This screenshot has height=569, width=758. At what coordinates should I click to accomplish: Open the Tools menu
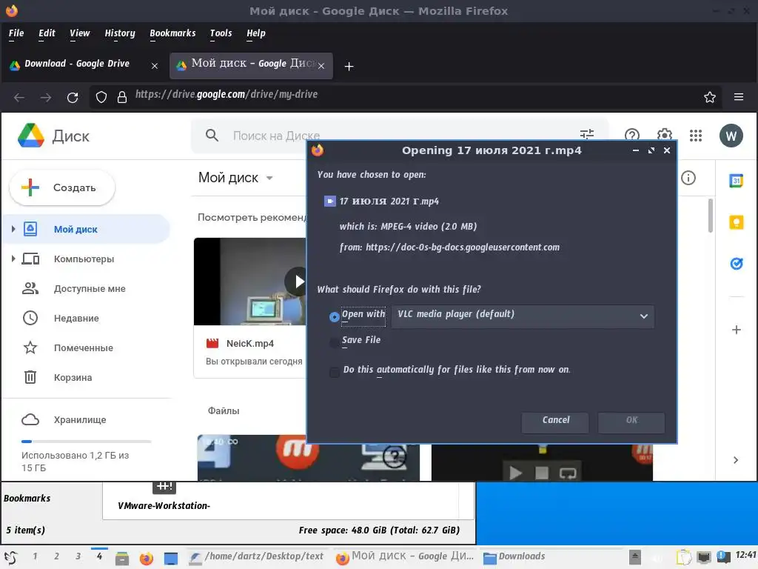point(221,33)
